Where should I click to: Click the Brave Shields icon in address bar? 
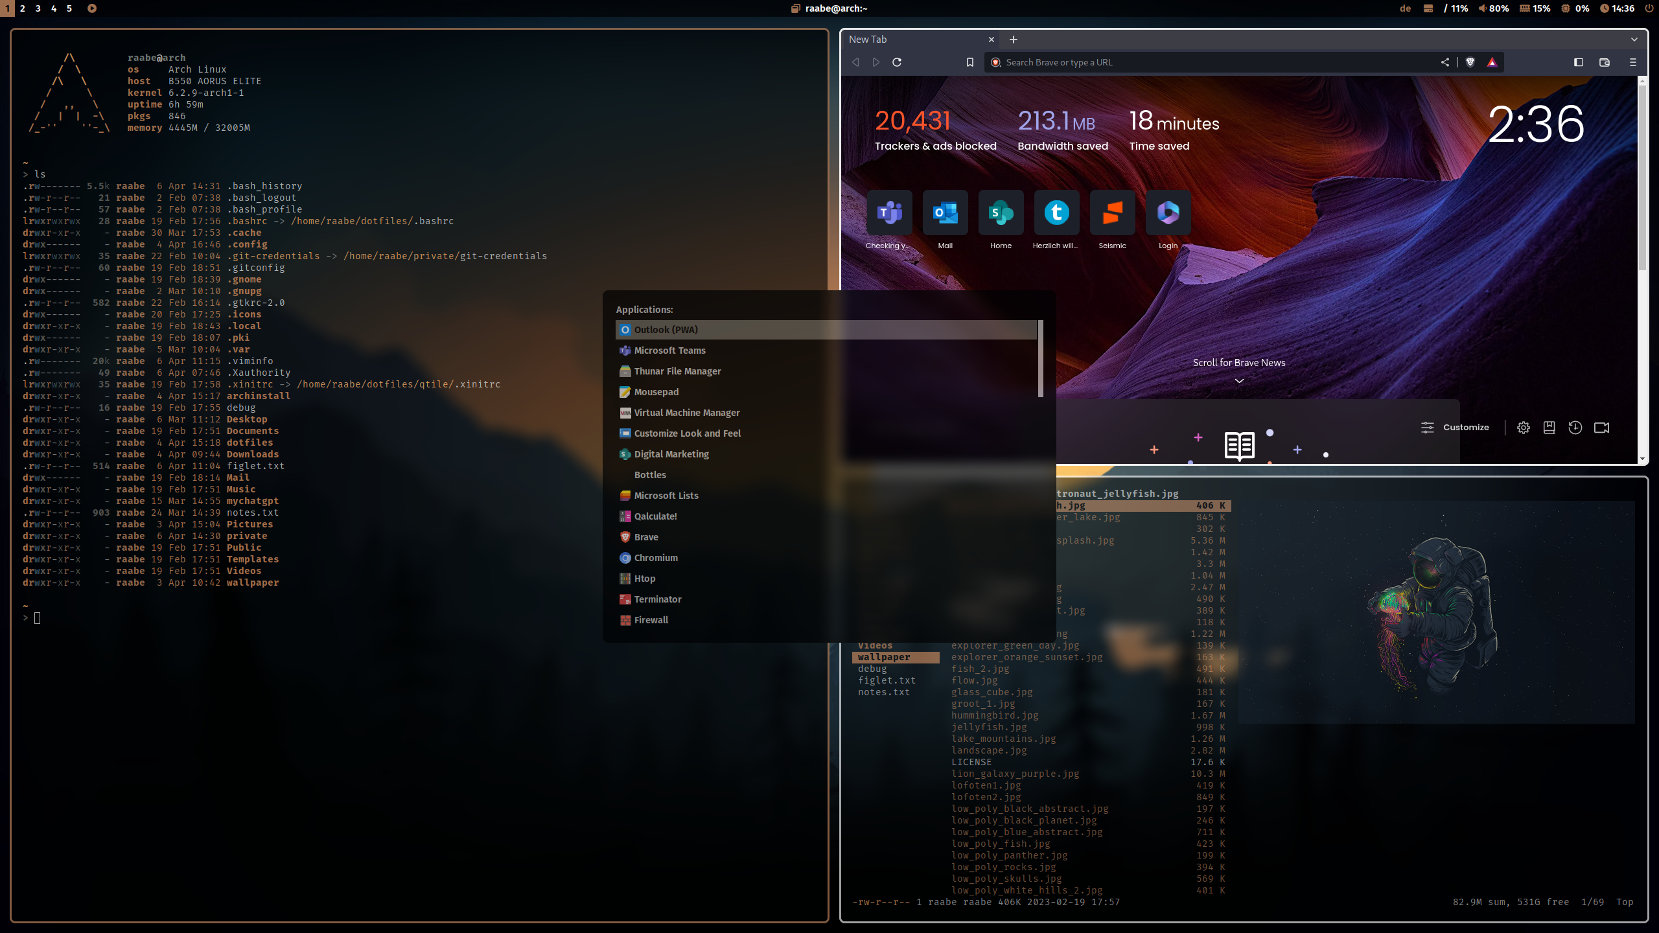tap(1470, 62)
